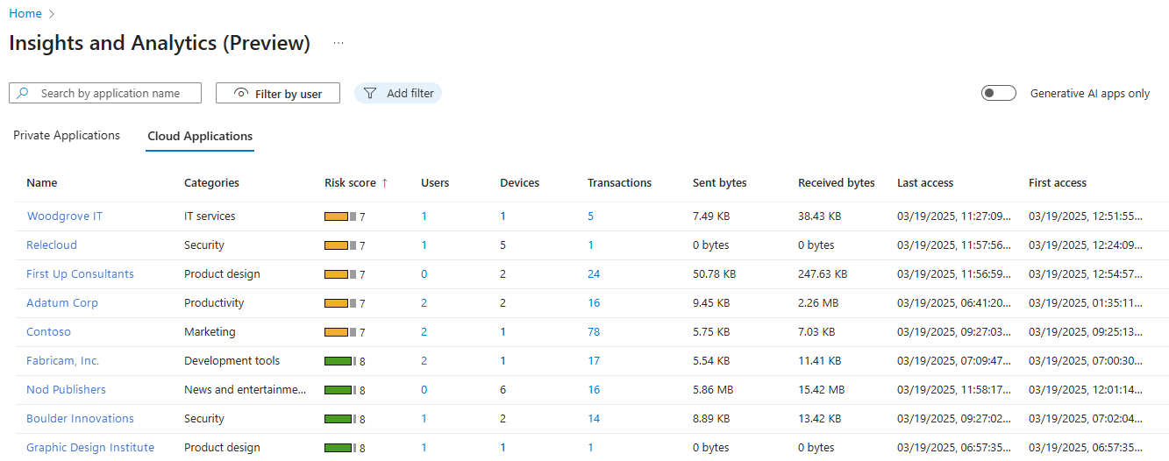Sort by Users column header
The width and height of the screenshot is (1169, 461).
435,183
